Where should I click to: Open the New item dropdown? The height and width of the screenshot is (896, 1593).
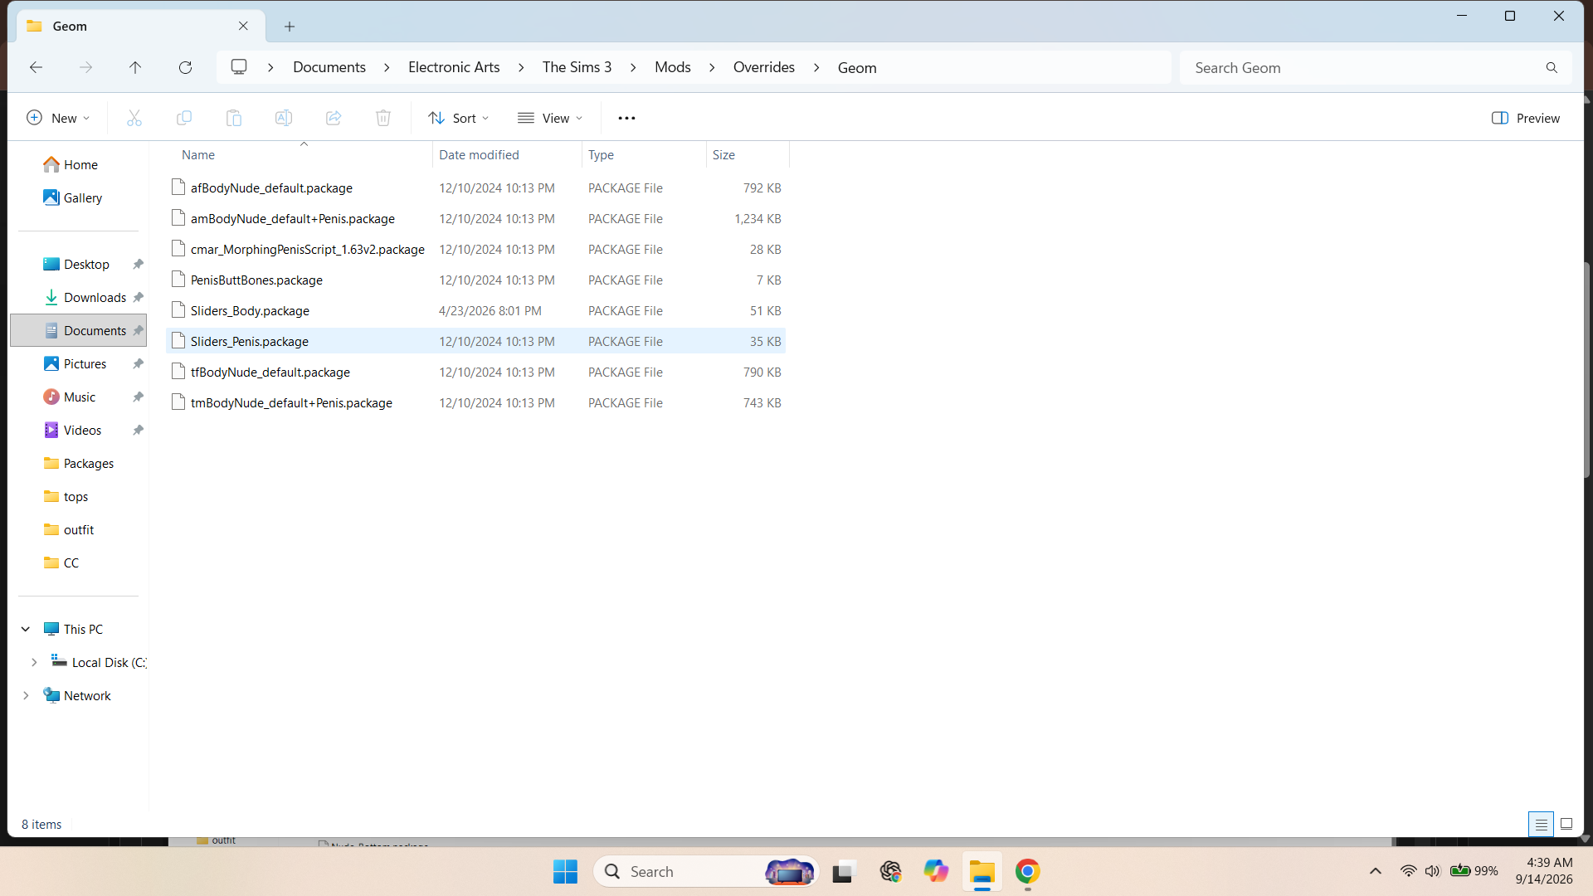click(x=58, y=118)
